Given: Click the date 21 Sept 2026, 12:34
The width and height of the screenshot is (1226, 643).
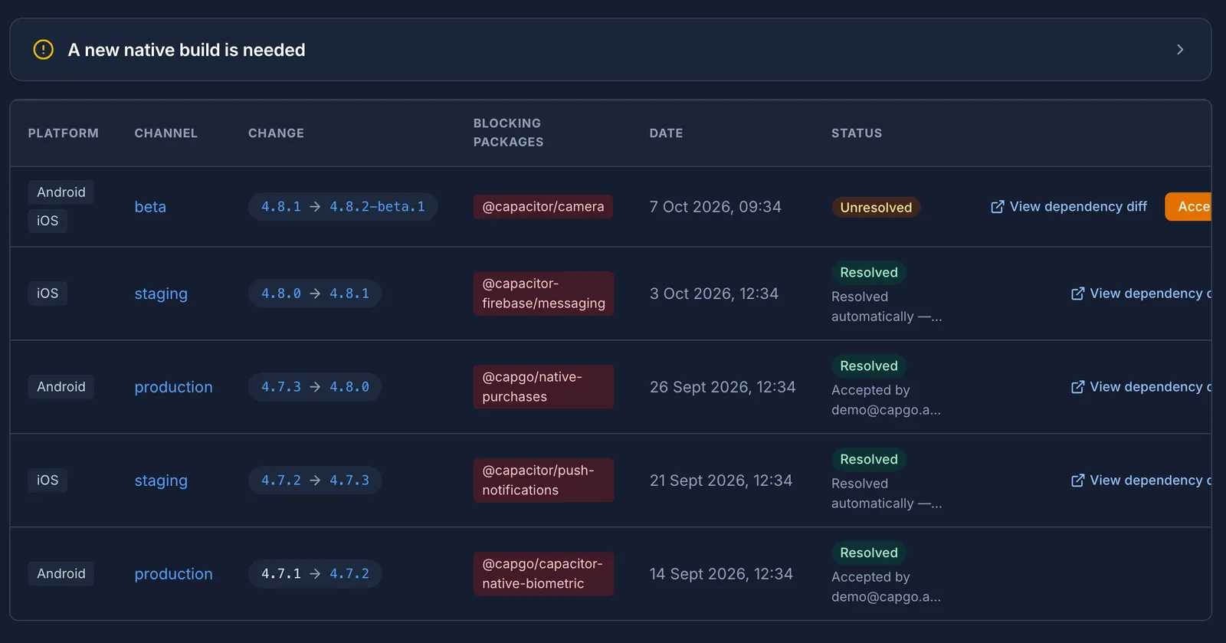Looking at the screenshot, I should point(721,481).
